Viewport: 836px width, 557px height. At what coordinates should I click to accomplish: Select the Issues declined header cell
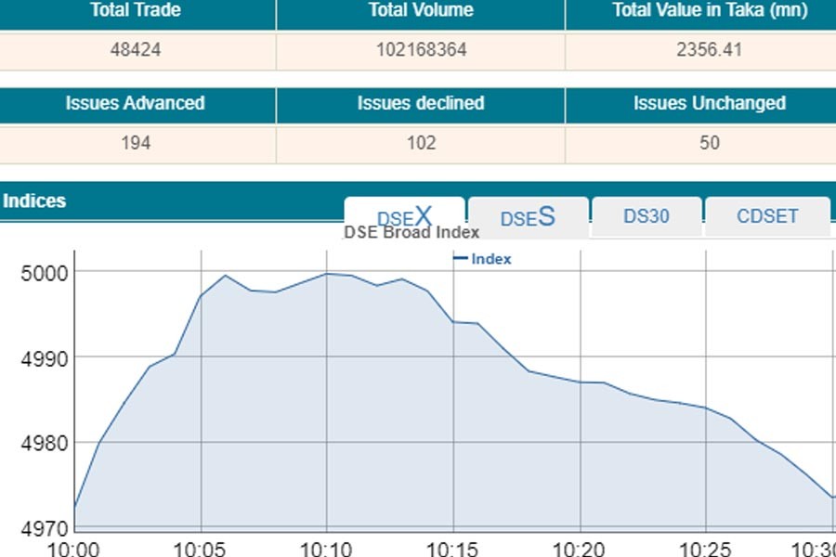coord(421,103)
